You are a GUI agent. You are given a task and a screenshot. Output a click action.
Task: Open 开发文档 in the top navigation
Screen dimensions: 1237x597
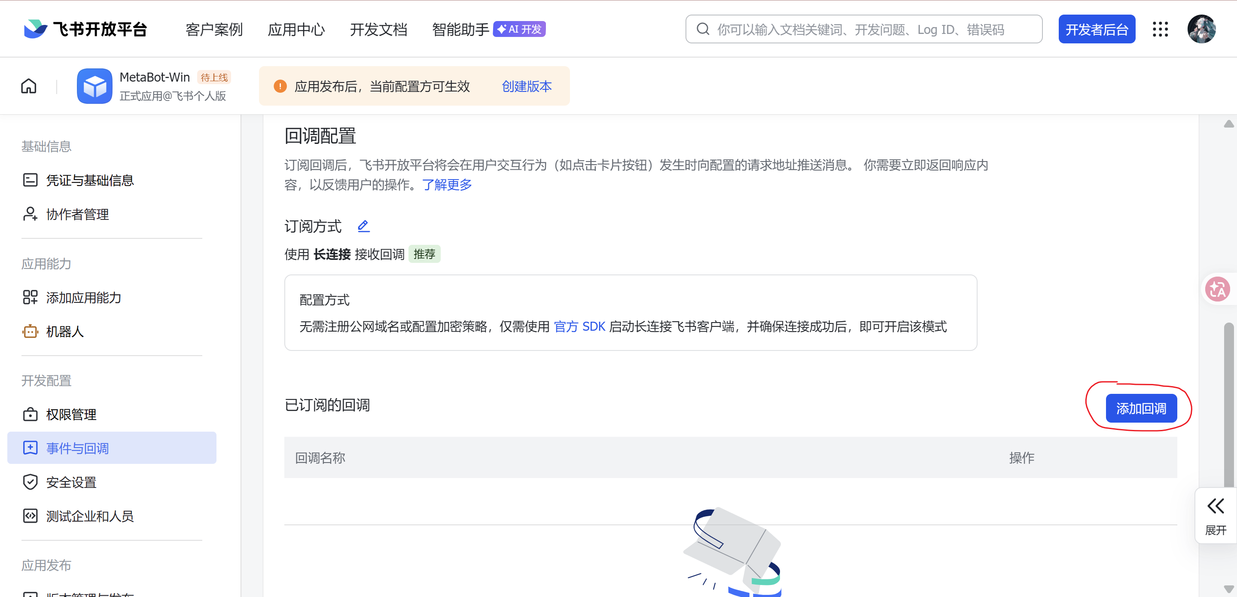click(x=378, y=30)
